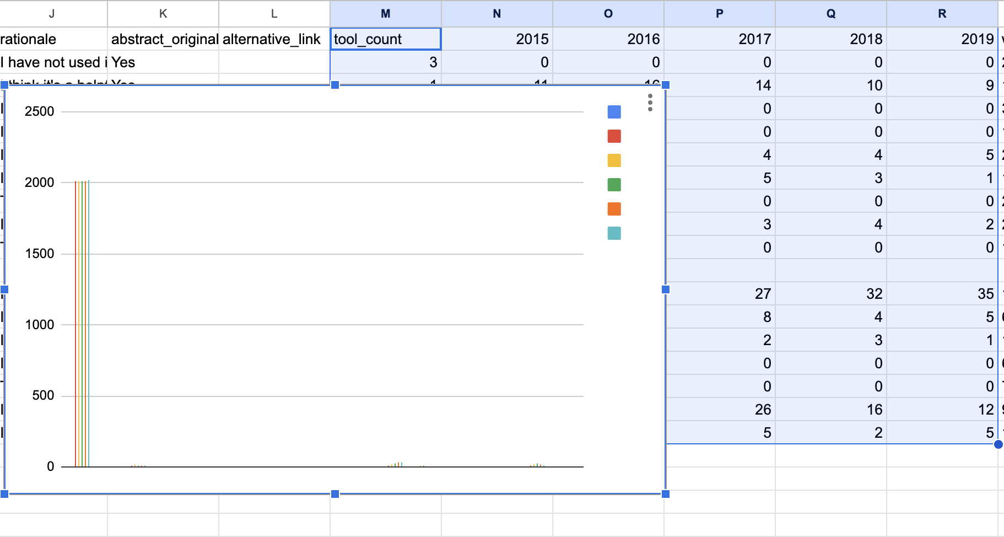This screenshot has width=1004, height=537.
Task: Select column Q header
Action: point(831,14)
